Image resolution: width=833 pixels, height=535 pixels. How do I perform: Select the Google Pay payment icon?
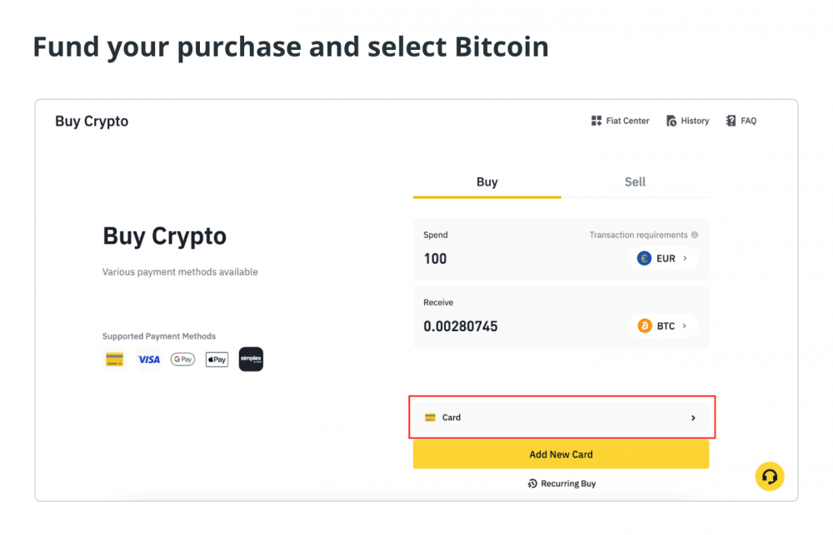182,359
